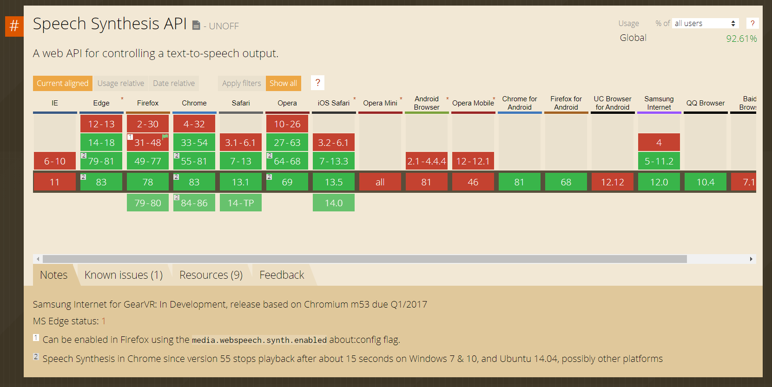Select the Opera 64-68 cell
Screen dimensions: 772x387
tap(287, 161)
